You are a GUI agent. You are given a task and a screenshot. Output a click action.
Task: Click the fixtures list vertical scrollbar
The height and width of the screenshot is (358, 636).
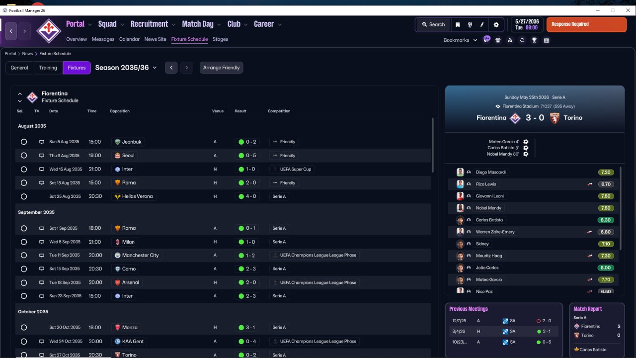click(x=432, y=145)
